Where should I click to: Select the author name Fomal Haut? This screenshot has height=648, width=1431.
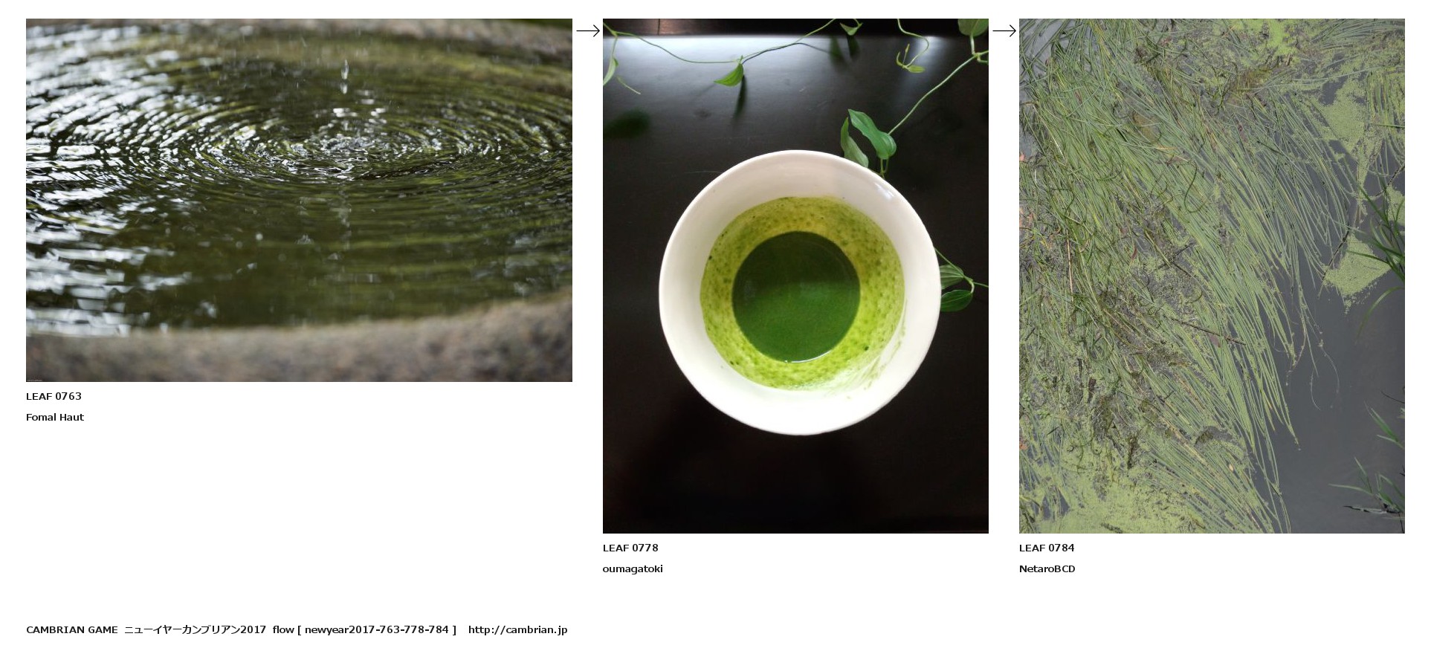point(55,417)
